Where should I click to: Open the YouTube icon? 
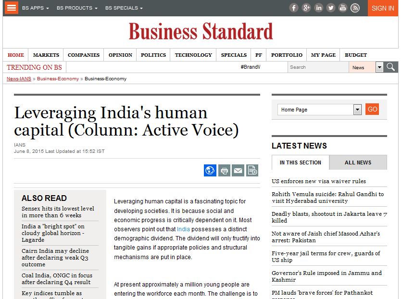(x=343, y=8)
